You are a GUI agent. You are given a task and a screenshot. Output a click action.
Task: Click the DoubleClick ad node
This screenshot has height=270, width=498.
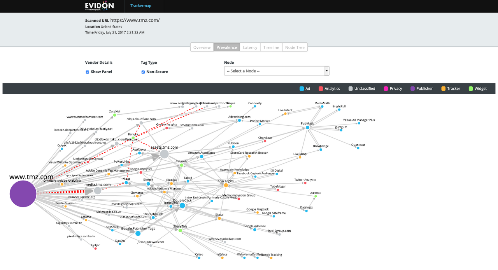click(x=182, y=205)
